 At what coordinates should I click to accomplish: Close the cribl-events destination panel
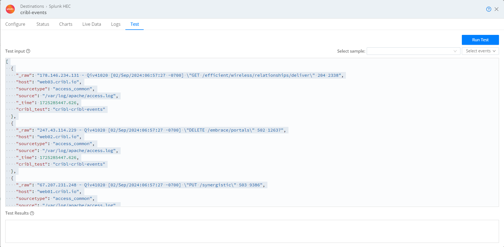click(497, 9)
